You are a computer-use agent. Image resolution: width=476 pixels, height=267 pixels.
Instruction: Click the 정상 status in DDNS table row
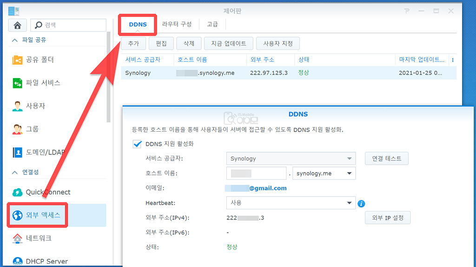point(303,73)
